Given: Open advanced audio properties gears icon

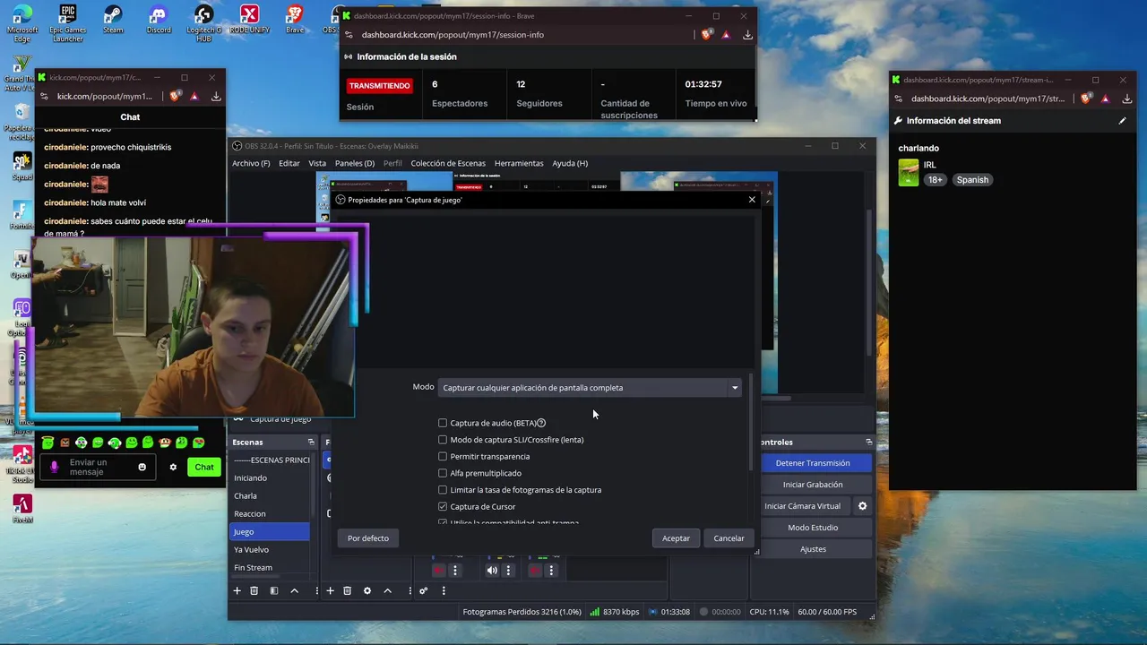Looking at the screenshot, I should tap(423, 590).
